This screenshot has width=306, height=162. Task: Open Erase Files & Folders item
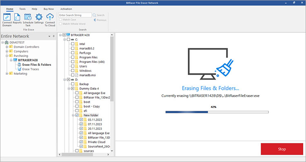pyautogui.click(x=37, y=65)
